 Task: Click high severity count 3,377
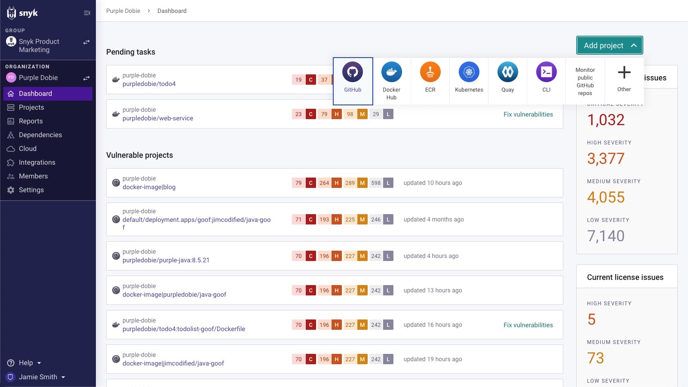605,159
